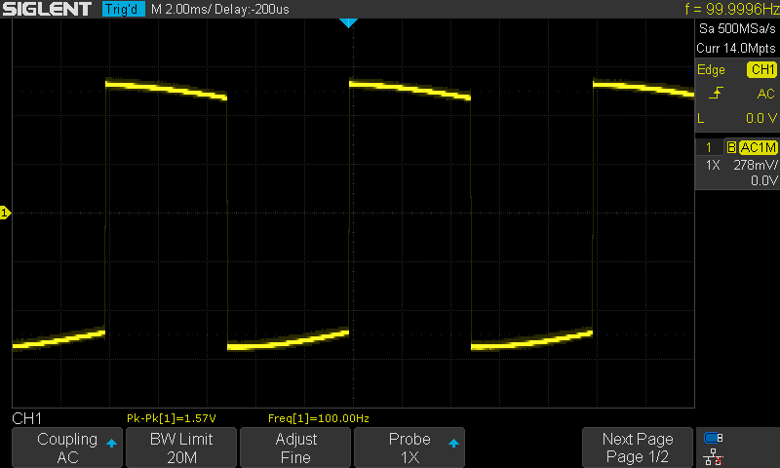
Task: Click the AC1M coupling impedance badge
Action: click(x=758, y=147)
